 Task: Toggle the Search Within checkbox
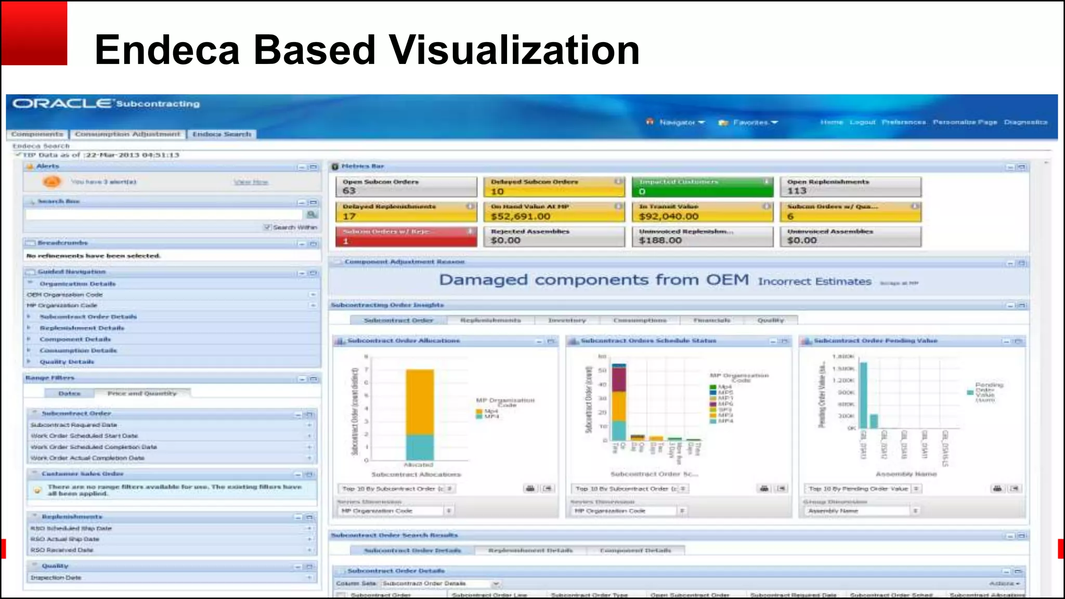[267, 227]
